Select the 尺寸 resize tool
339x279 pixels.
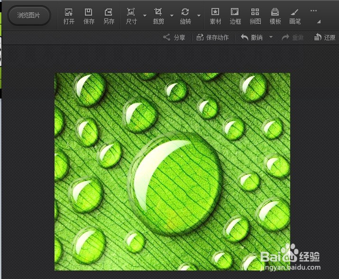(x=131, y=16)
